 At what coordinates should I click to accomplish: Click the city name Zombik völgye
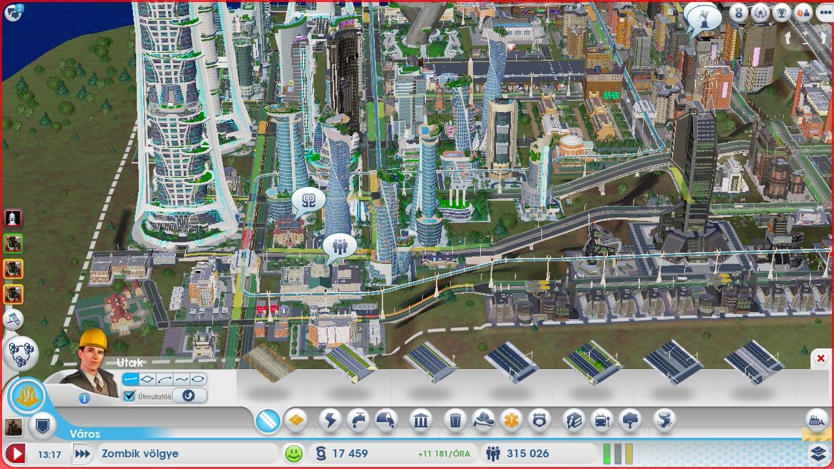(139, 453)
